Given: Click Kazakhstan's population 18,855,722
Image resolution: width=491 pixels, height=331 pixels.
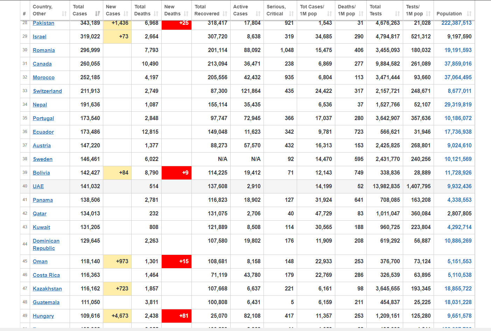Looking at the screenshot, I should [x=458, y=289].
